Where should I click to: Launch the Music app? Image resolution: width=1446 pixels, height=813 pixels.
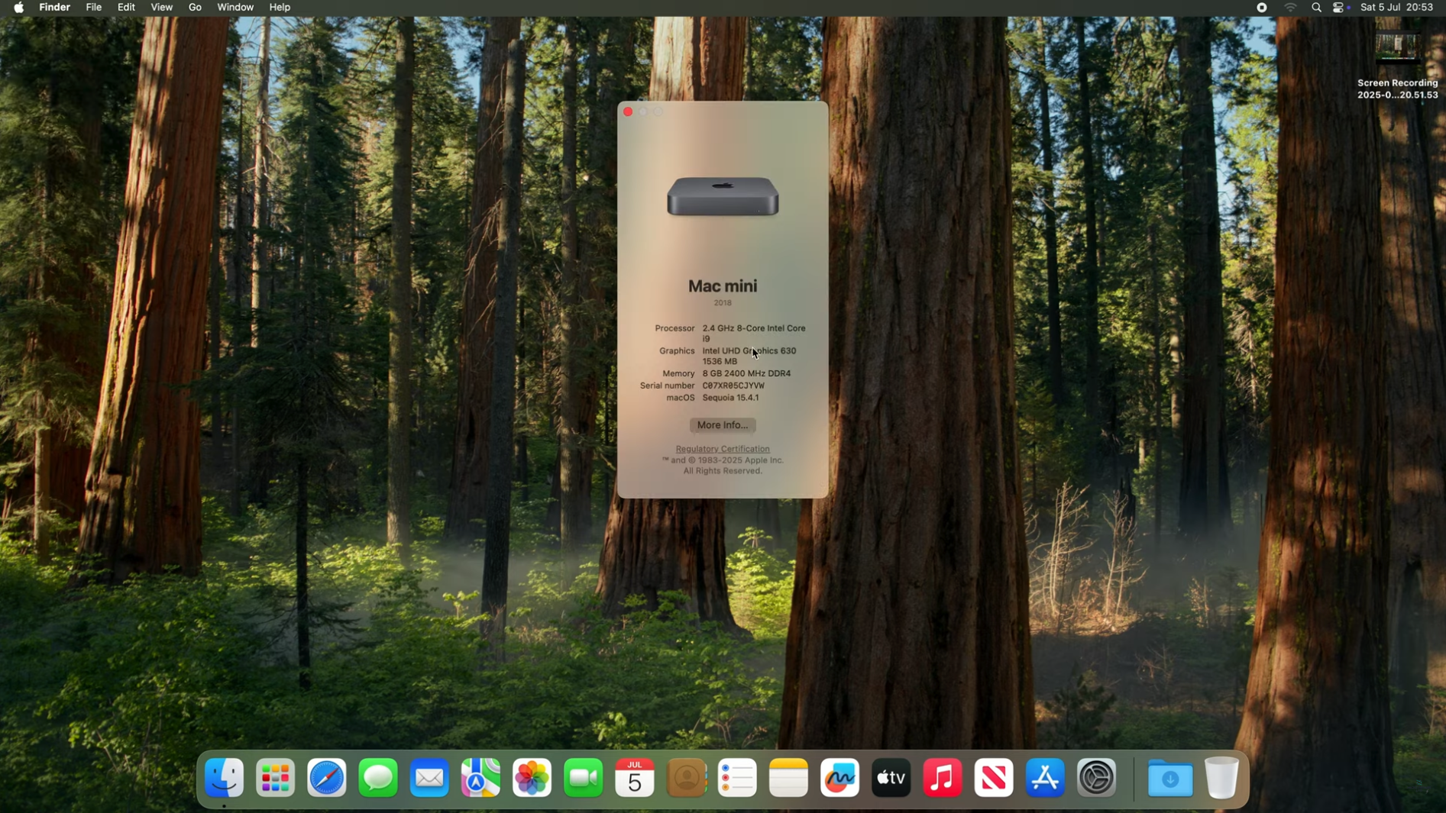click(x=943, y=779)
